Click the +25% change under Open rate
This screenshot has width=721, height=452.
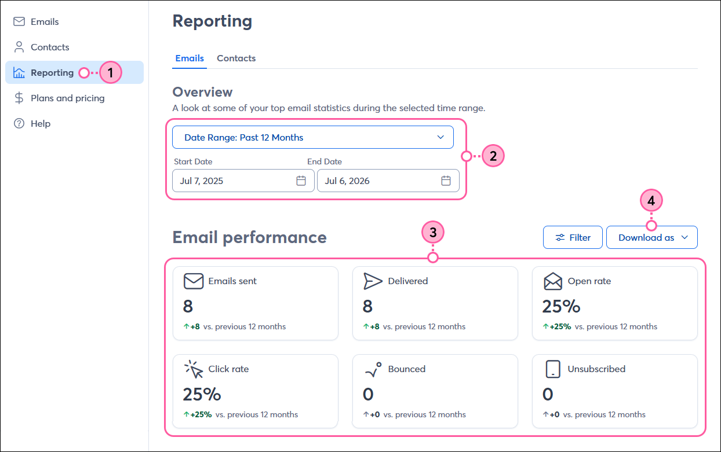click(x=557, y=326)
